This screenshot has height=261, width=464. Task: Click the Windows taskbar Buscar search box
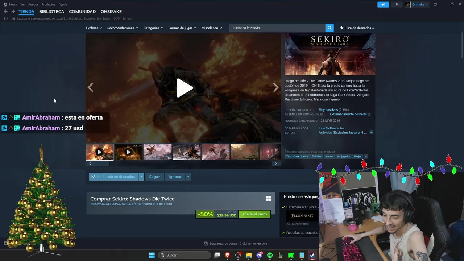pyautogui.click(x=184, y=255)
